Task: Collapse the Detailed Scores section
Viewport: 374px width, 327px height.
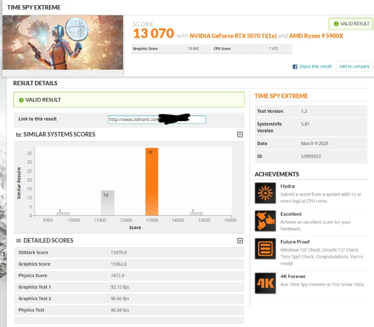Action: 240,240
